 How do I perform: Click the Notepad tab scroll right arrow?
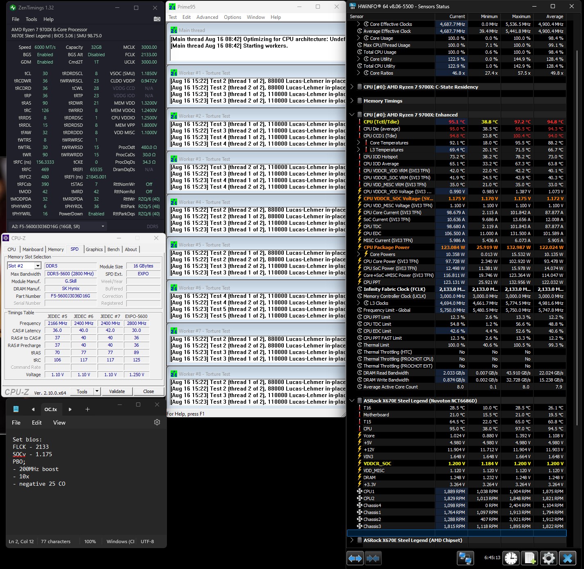(70, 409)
